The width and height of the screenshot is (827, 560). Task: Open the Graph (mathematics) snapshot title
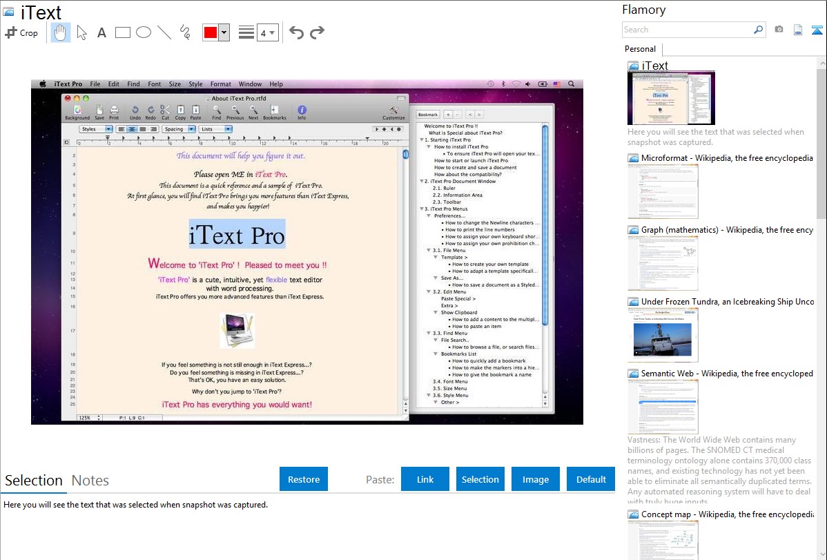pos(727,230)
